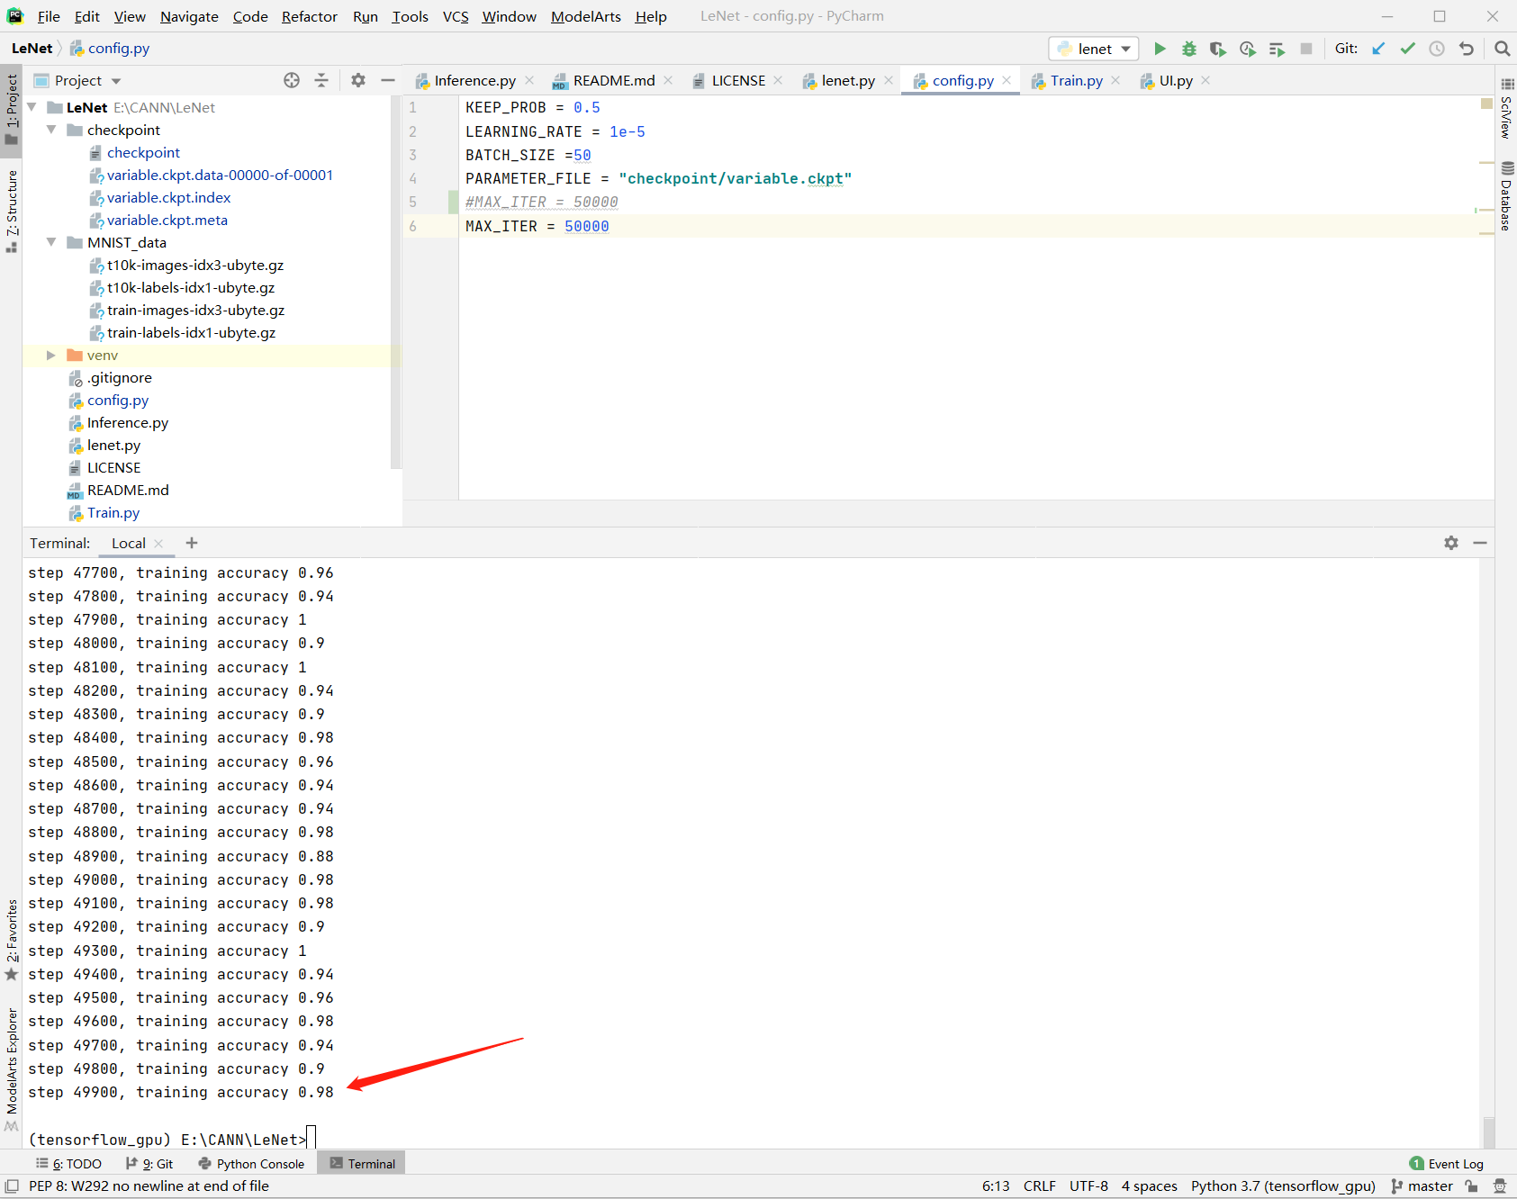Toggle the Database side panel button

coord(1506,195)
